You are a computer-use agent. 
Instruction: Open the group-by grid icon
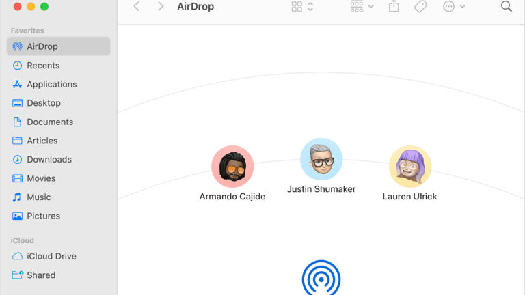[357, 6]
